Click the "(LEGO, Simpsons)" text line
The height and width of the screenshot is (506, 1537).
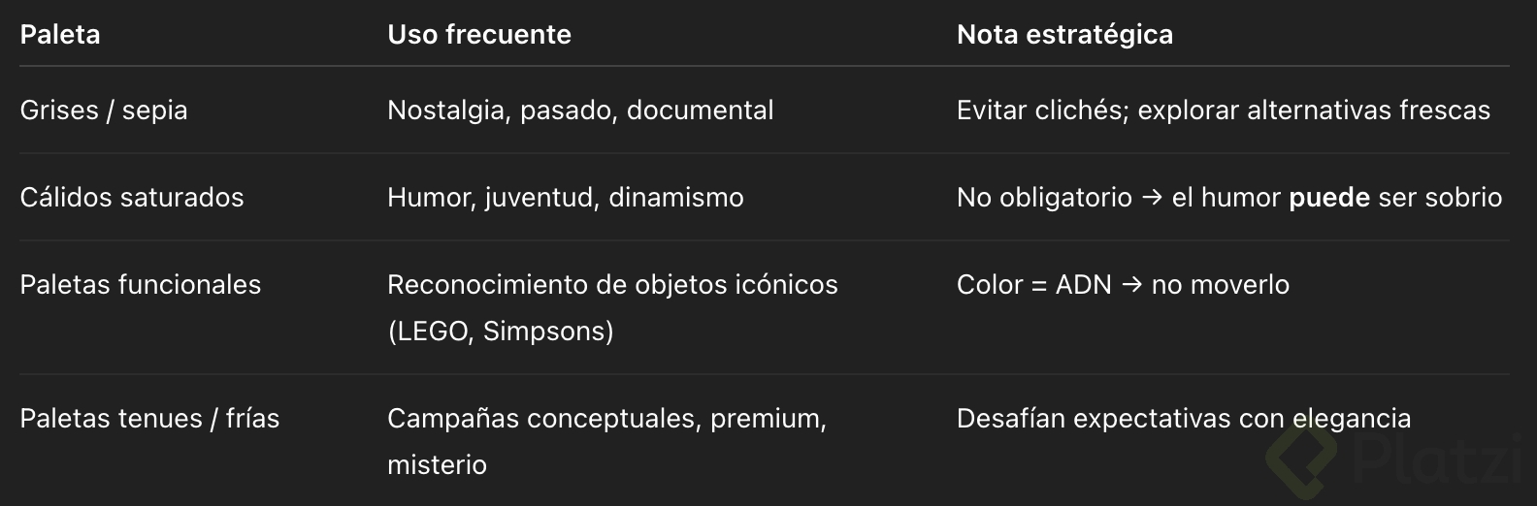pos(501,332)
